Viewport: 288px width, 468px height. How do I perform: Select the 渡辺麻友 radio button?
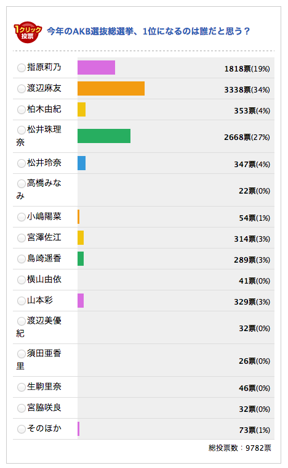[21, 89]
